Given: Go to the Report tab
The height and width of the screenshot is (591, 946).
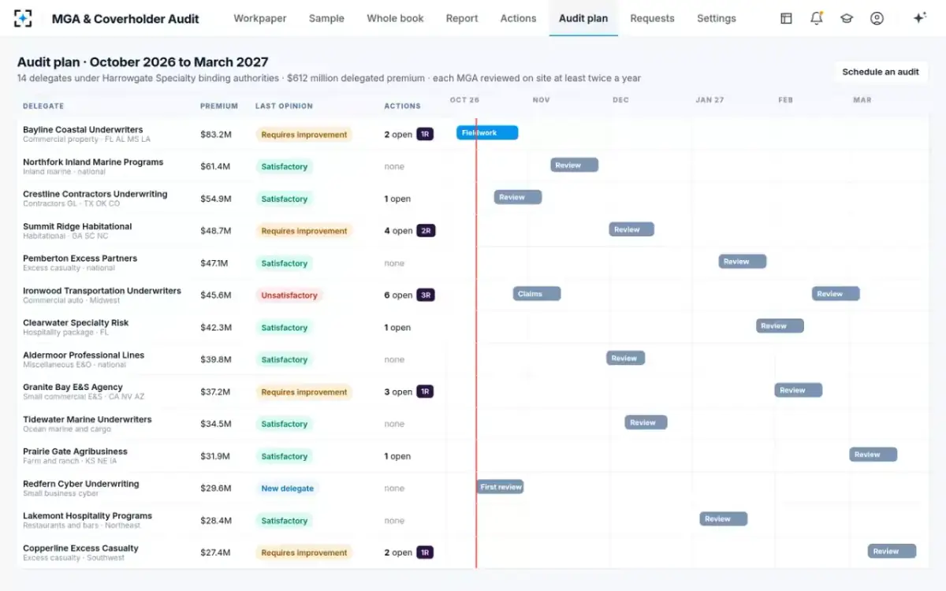Looking at the screenshot, I should (x=462, y=18).
